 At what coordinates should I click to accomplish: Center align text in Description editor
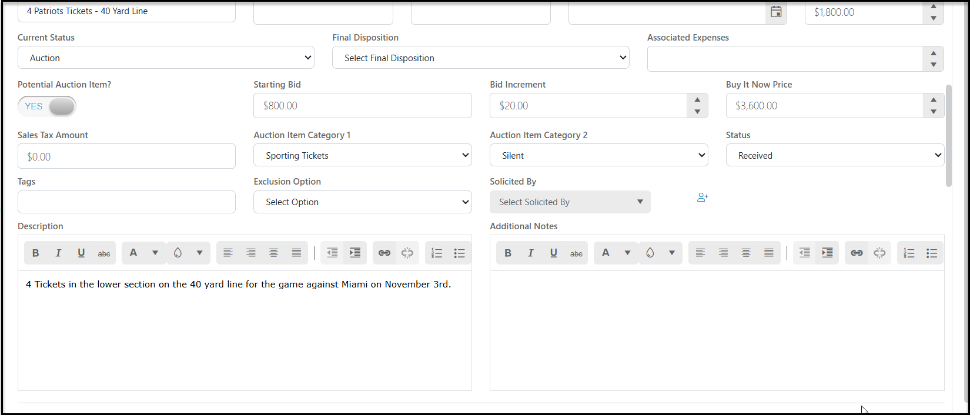tap(274, 253)
